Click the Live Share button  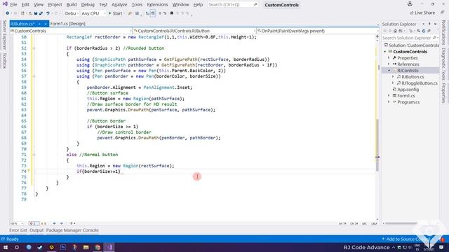pos(422,13)
